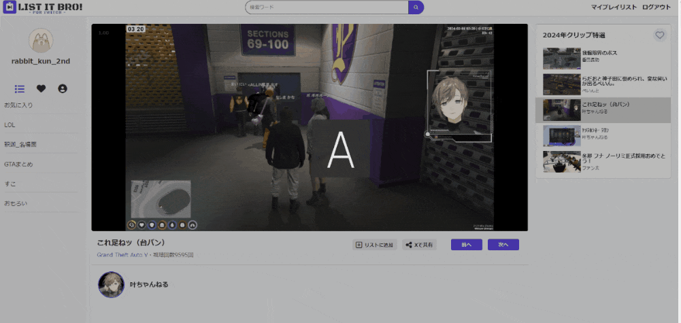Click the これ足ねッ（台パン） title under video

point(131,242)
